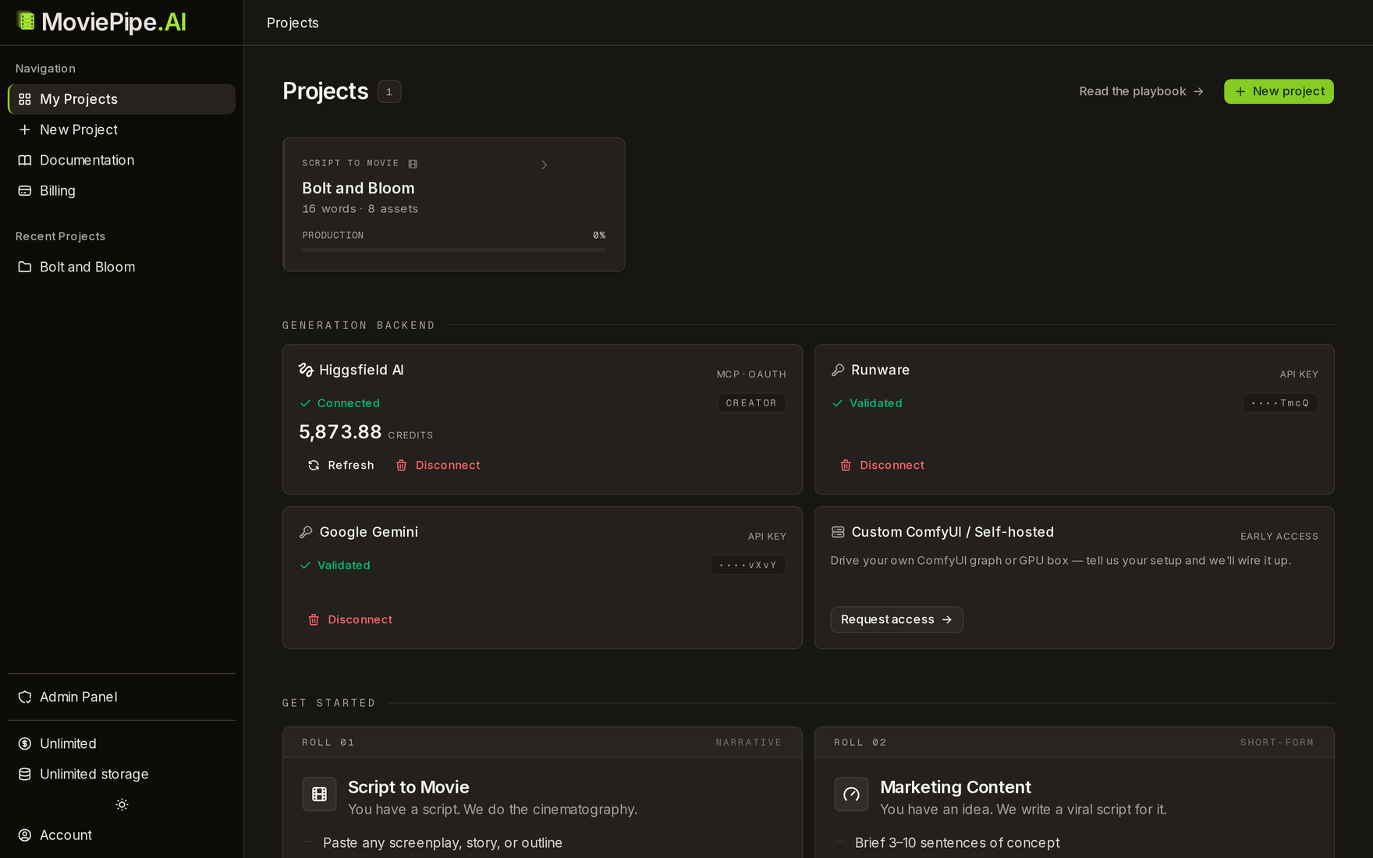This screenshot has height=858, width=1373.
Task: Click the masked Gemini API key vXvY
Action: click(748, 565)
